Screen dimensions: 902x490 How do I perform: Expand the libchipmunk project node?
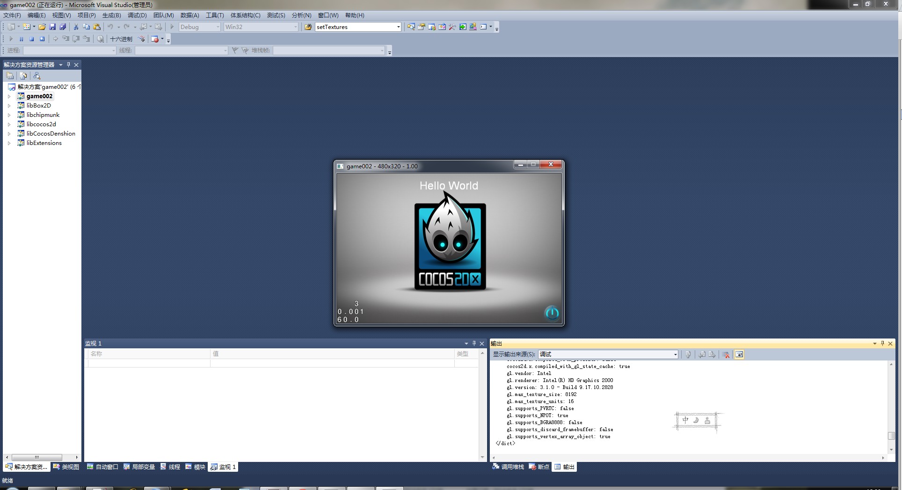pyautogui.click(x=9, y=115)
